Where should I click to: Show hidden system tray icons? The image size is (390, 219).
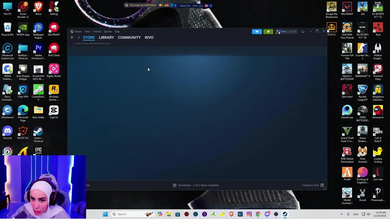coord(342,214)
